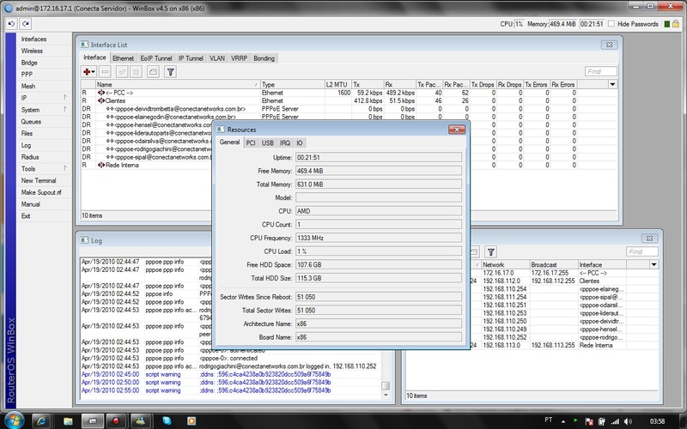Open the IO tab in Resources
The width and height of the screenshot is (687, 429).
(x=299, y=142)
